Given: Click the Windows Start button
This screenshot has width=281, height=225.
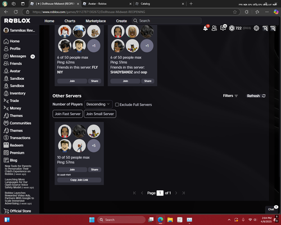Looking at the screenshot, I should (92, 220).
